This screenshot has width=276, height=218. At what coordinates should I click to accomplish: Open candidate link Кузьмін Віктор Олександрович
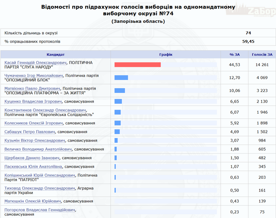tap(35, 141)
